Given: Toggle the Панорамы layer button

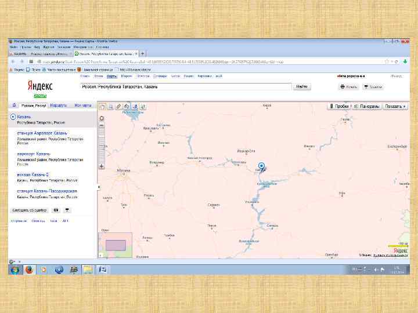Looking at the screenshot, I should click(367, 106).
